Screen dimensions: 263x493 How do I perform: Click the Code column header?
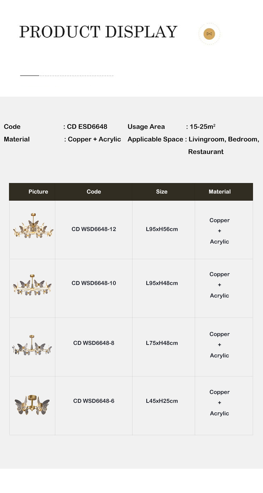[x=94, y=192]
